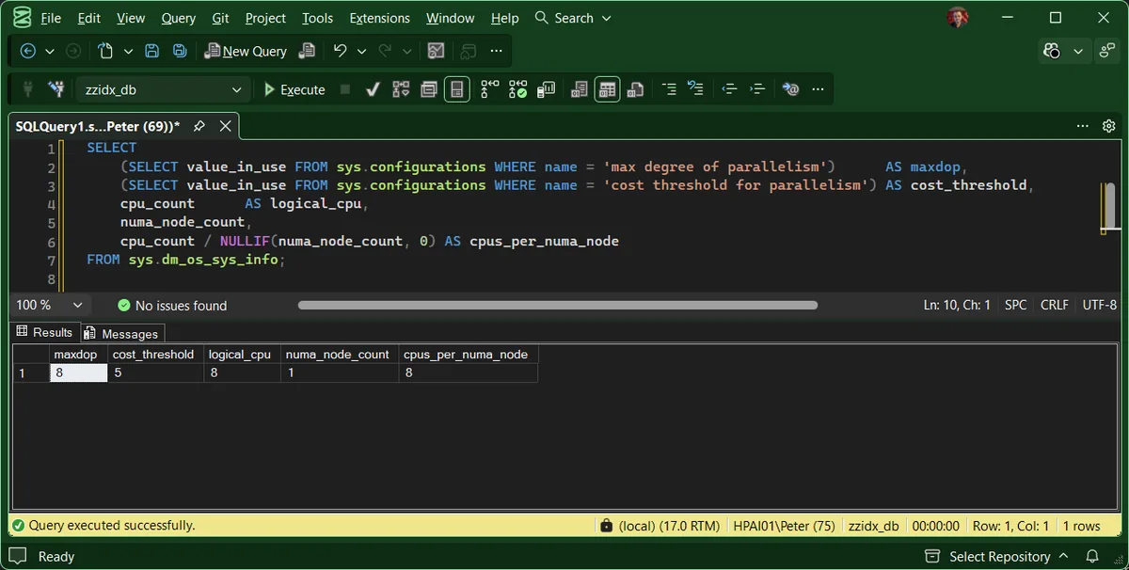The image size is (1129, 570).
Task: Click the vertical editor scrollbar thumb
Action: pyautogui.click(x=1108, y=207)
